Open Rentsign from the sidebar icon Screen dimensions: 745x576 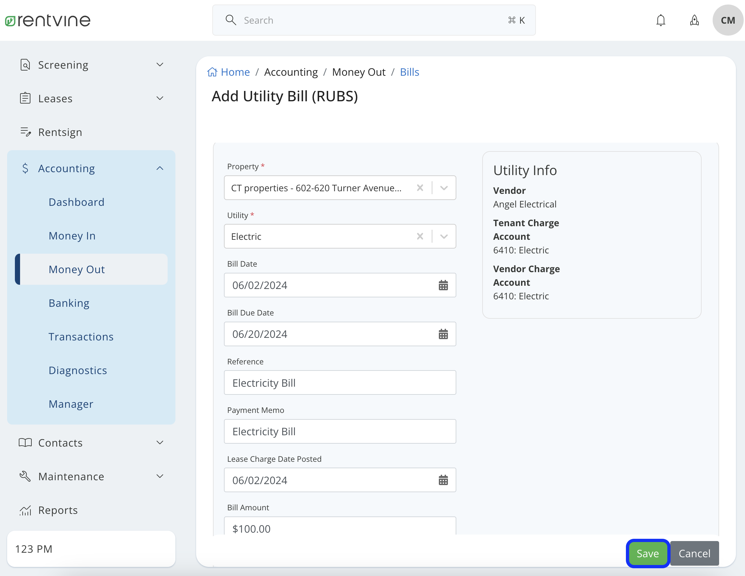tap(25, 132)
